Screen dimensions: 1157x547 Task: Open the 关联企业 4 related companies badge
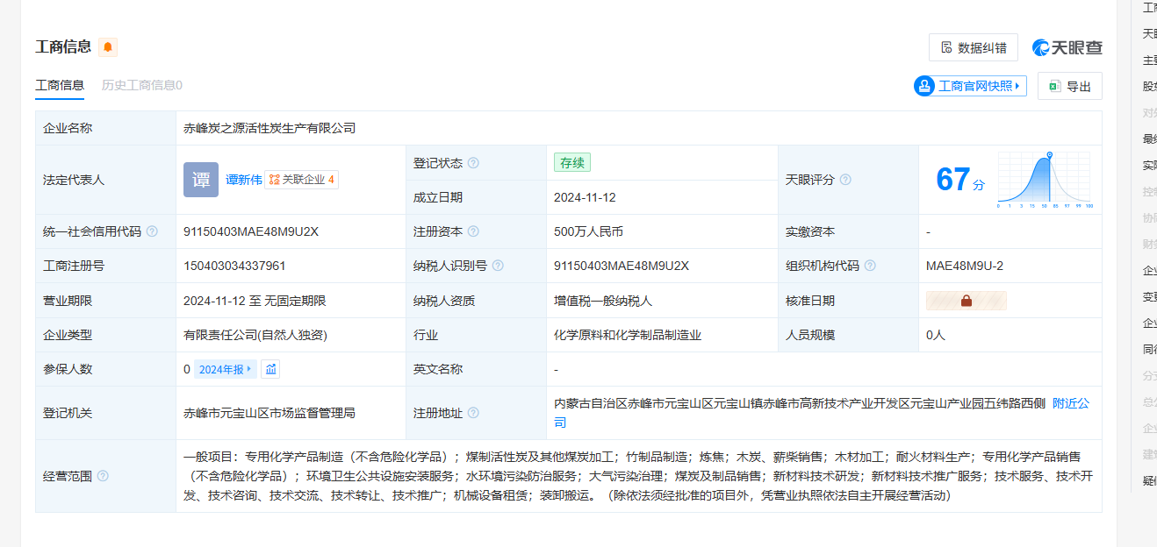point(301,180)
